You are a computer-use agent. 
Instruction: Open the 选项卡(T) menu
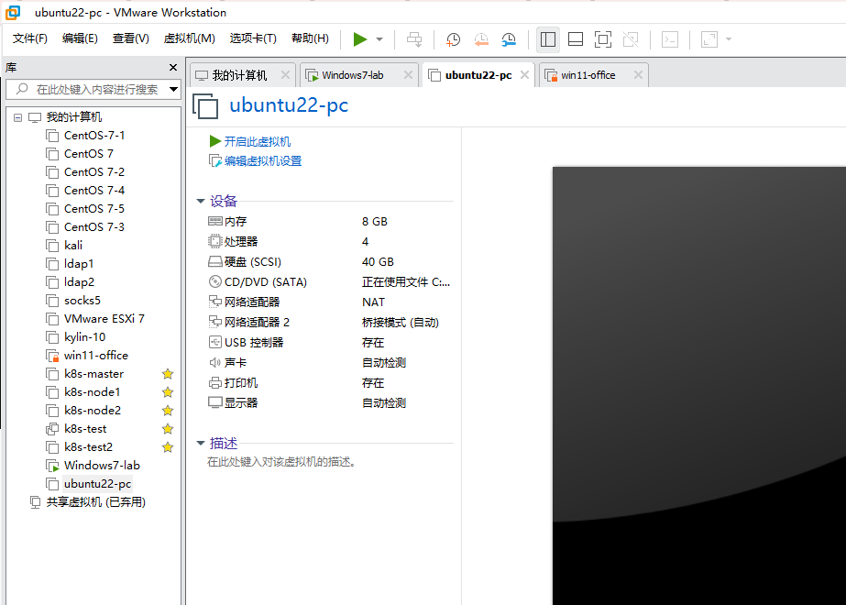click(253, 38)
